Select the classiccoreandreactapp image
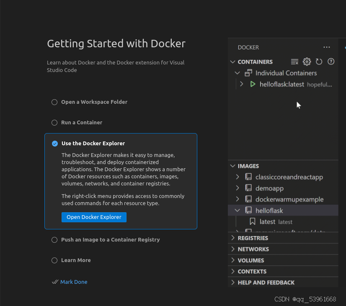 [289, 177]
